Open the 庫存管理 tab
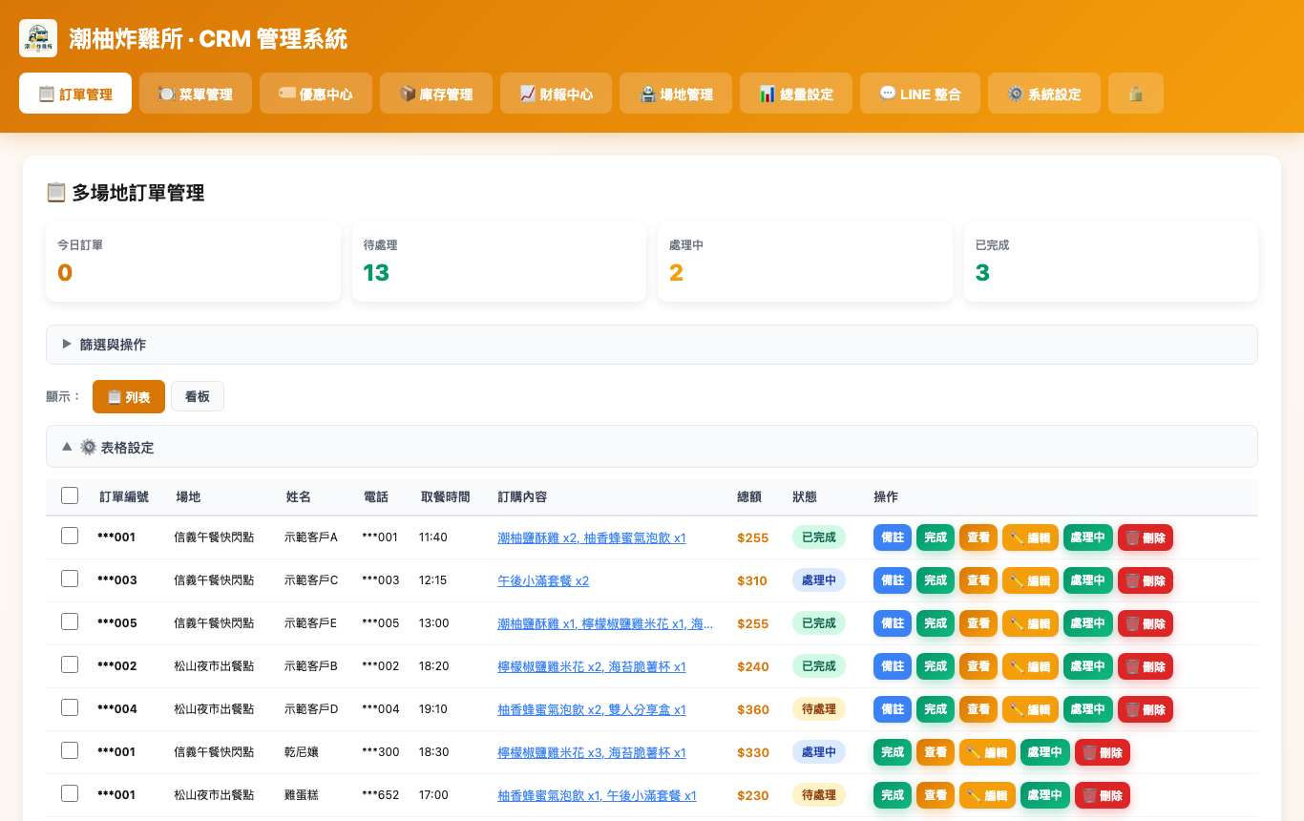This screenshot has width=1304, height=821. coord(436,94)
